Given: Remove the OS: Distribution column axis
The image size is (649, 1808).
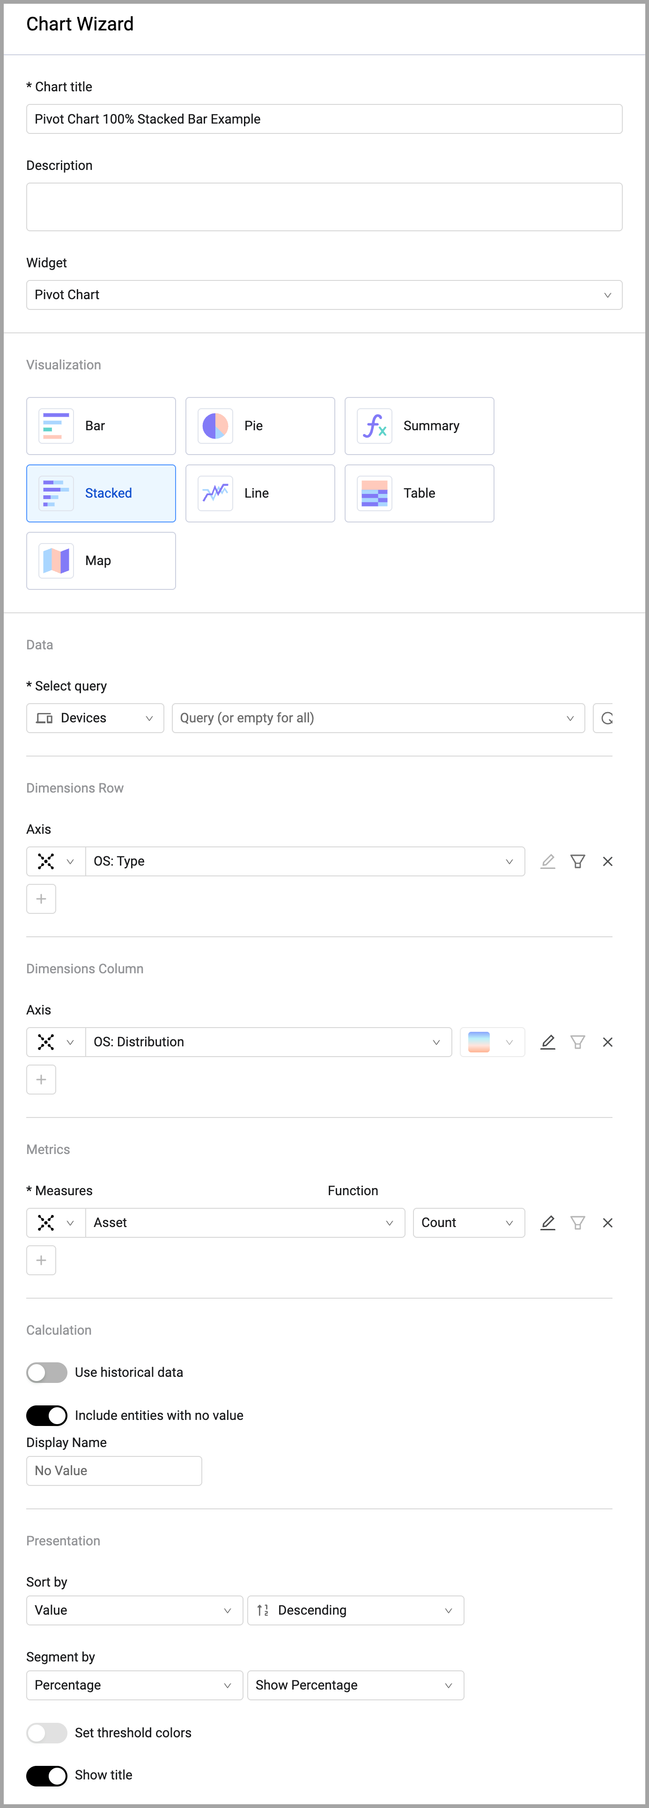Looking at the screenshot, I should point(608,1042).
